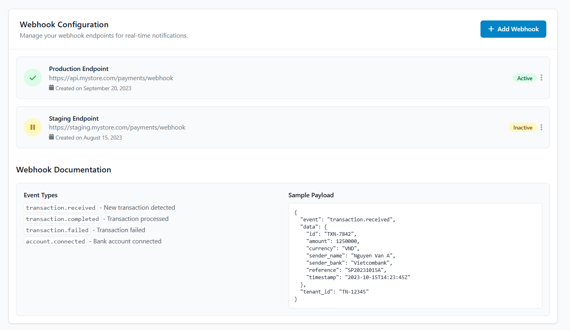
Task: Click the yellow pause icon on Staging Endpoint
Action: 33,127
